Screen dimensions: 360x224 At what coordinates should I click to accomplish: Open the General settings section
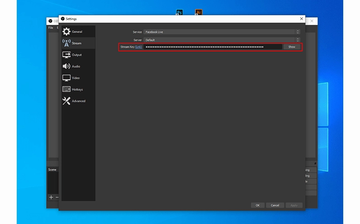[x=77, y=32]
